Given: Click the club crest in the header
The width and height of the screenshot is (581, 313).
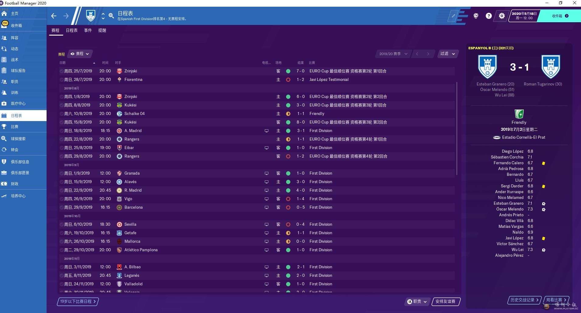Looking at the screenshot, I should coord(91,16).
